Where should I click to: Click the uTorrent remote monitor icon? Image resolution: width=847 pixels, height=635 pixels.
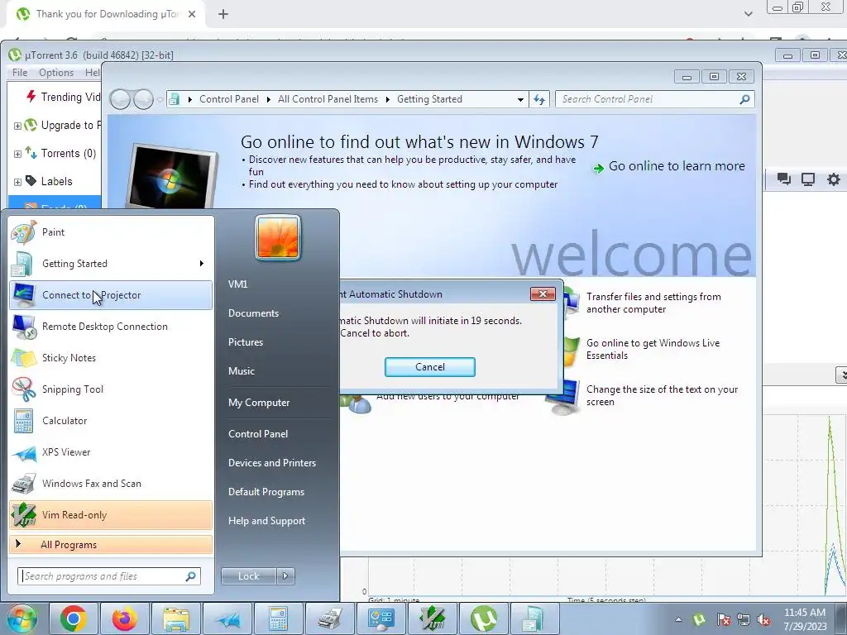coord(808,179)
